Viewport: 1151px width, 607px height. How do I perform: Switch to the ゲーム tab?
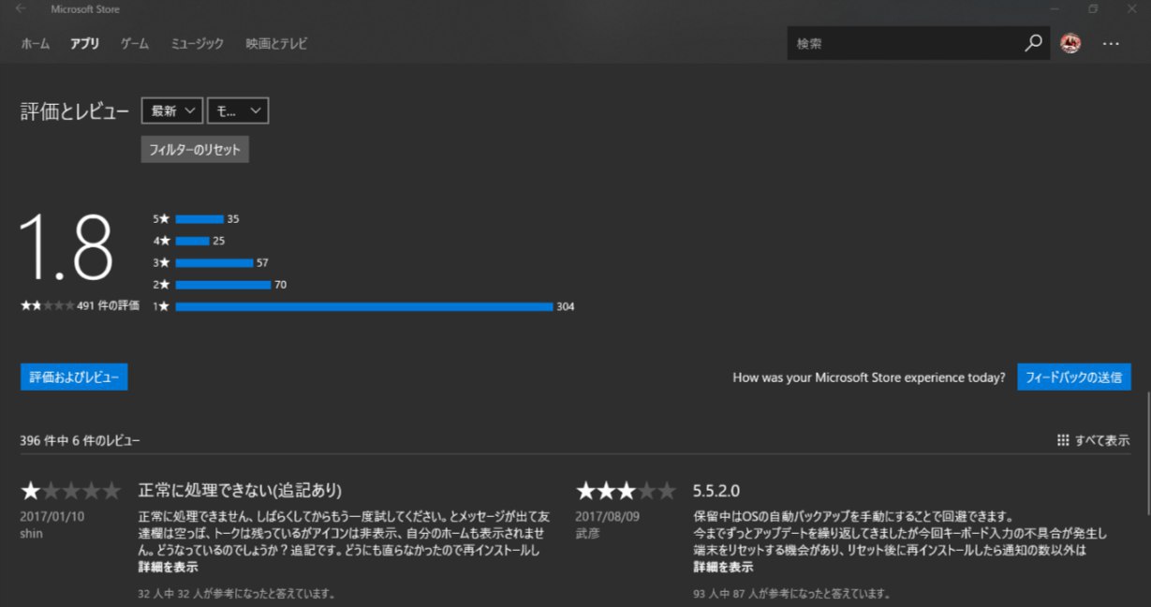pyautogui.click(x=134, y=43)
